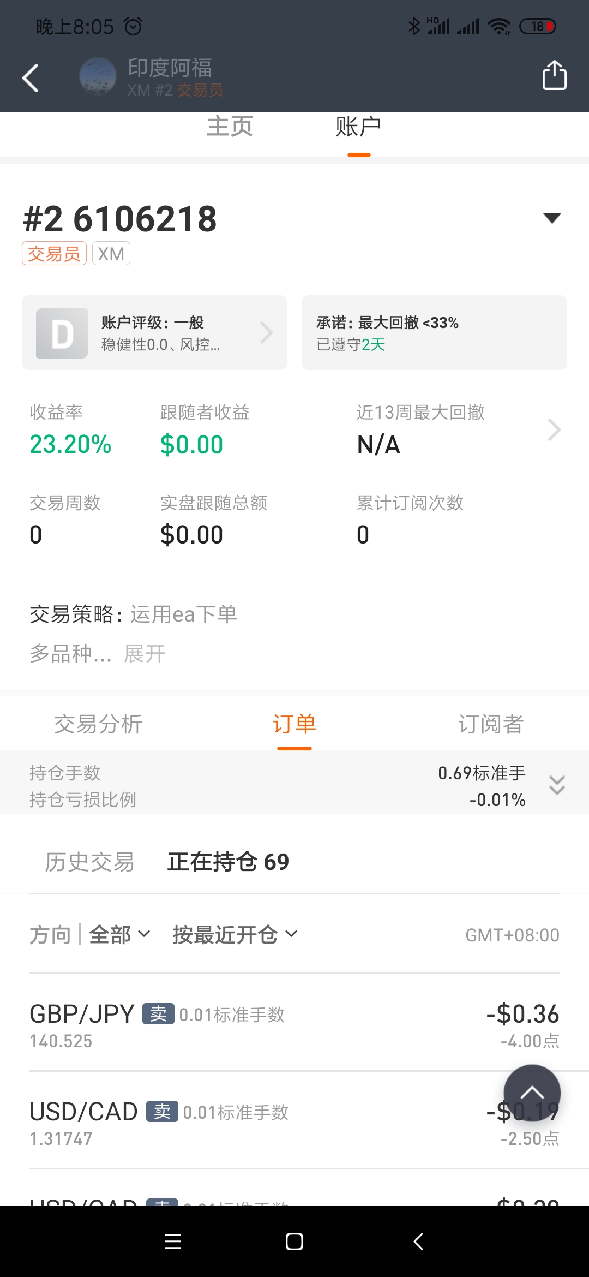Open the 按最近开仓 sort dropdown
Viewport: 589px width, 1277px height.
coord(235,934)
